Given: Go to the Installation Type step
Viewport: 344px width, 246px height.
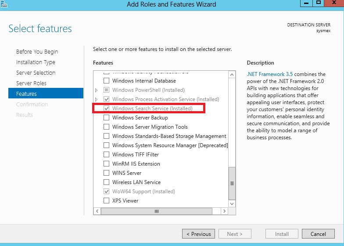Looking at the screenshot, I should coord(36,62).
